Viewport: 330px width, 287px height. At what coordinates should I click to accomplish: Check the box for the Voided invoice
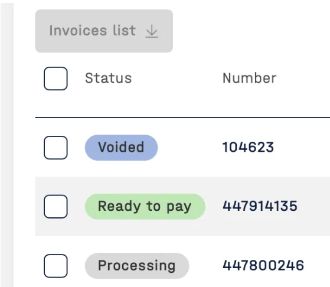pos(55,148)
